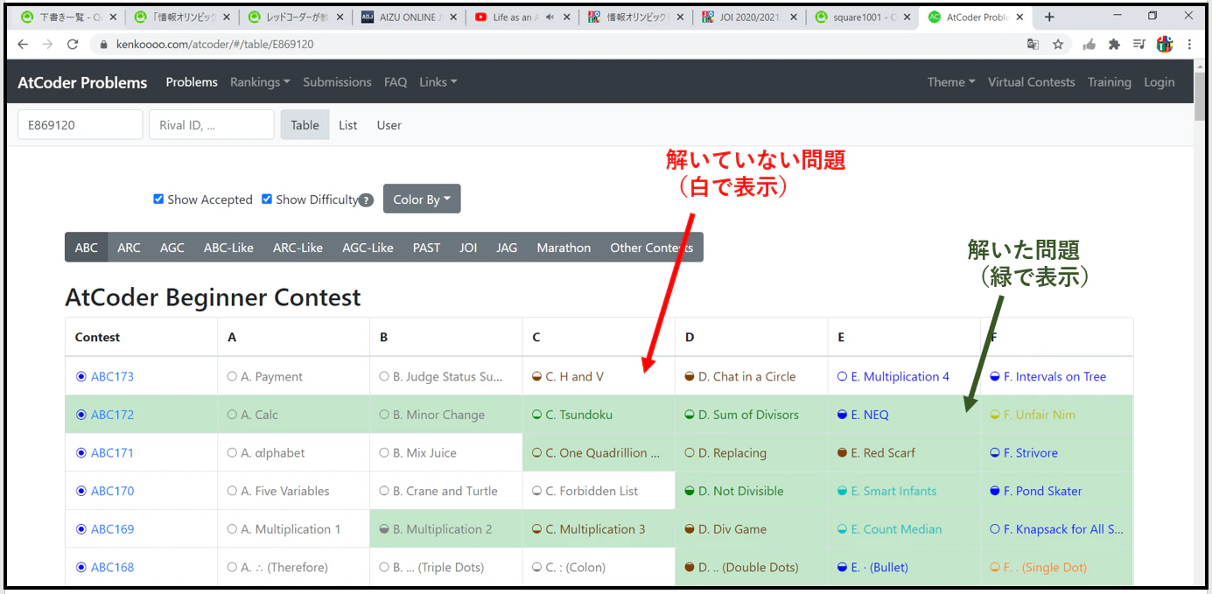The image size is (1212, 594).
Task: Expand the Color By dropdown
Action: click(x=422, y=199)
